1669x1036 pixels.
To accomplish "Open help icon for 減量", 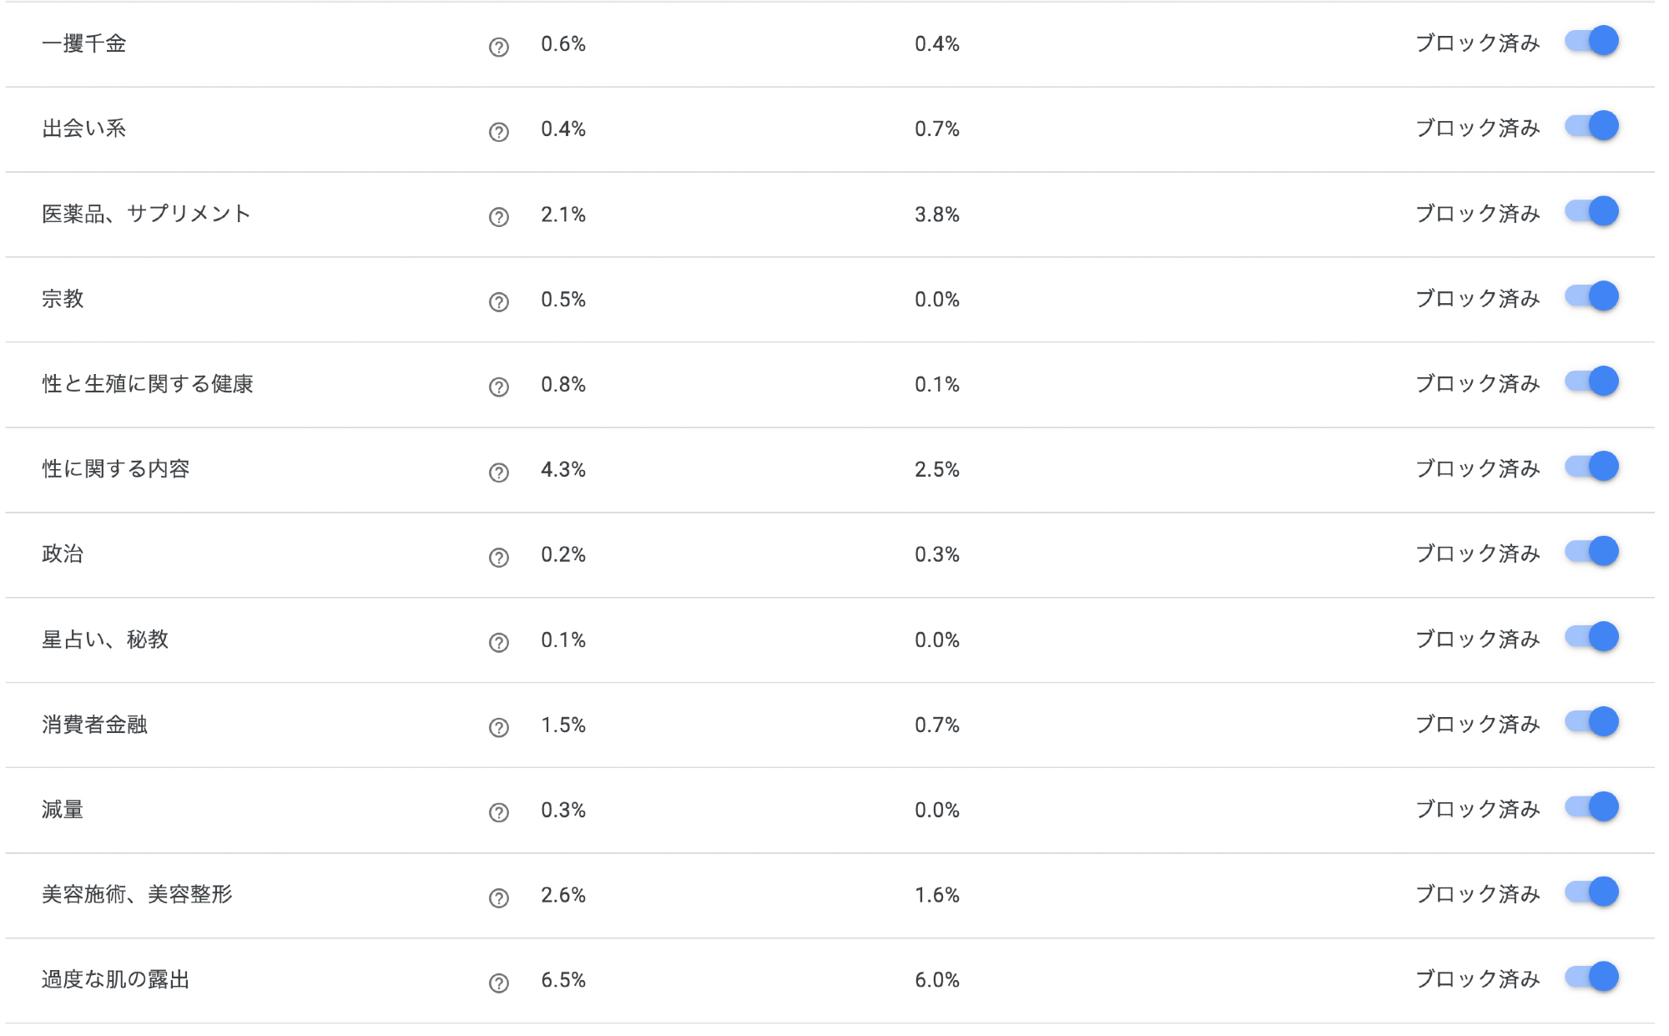I will (498, 813).
